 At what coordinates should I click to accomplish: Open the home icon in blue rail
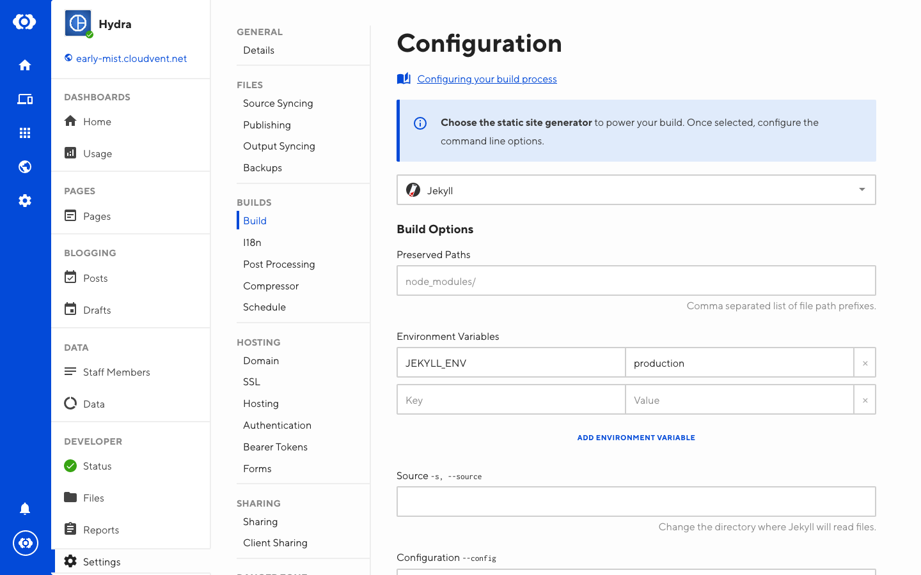tap(25, 65)
